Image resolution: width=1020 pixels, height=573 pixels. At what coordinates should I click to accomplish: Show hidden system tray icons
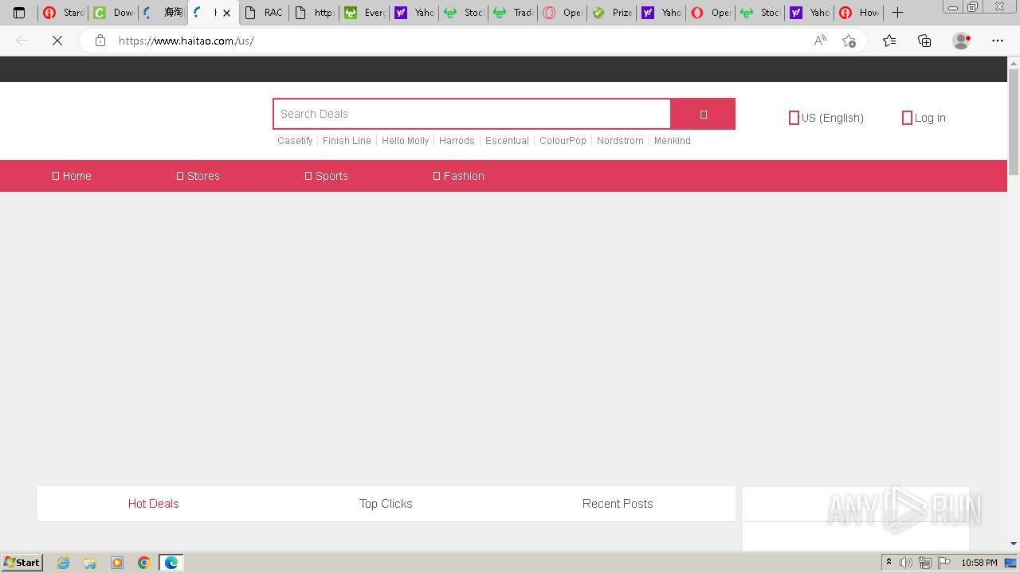pyautogui.click(x=889, y=563)
